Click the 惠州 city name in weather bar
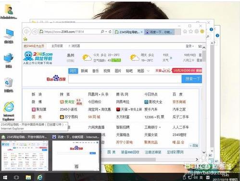 (71, 55)
